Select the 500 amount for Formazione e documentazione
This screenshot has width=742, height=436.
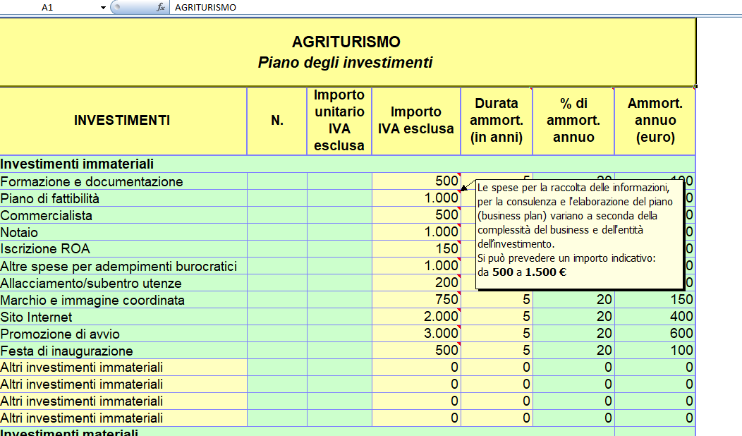416,181
